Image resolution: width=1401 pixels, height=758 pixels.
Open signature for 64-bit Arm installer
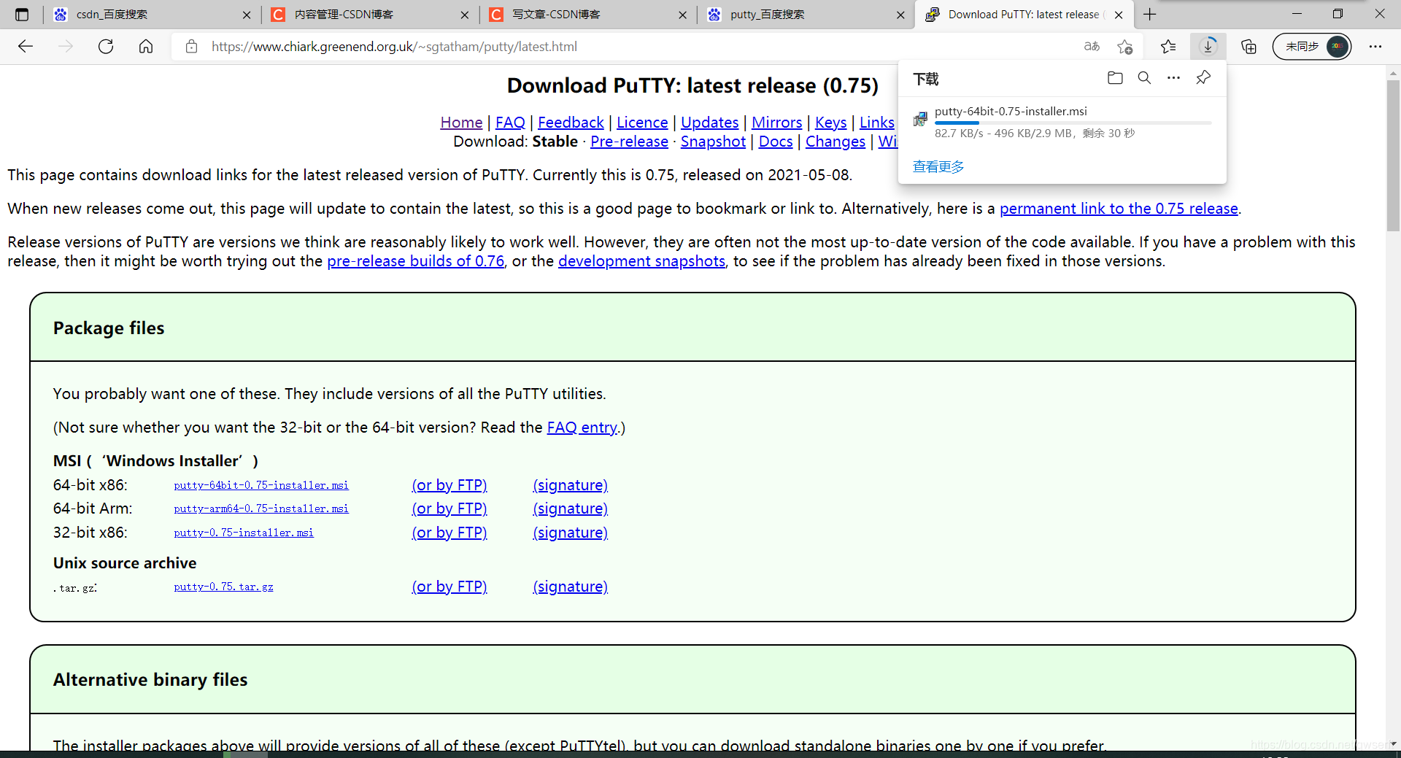[x=571, y=508]
